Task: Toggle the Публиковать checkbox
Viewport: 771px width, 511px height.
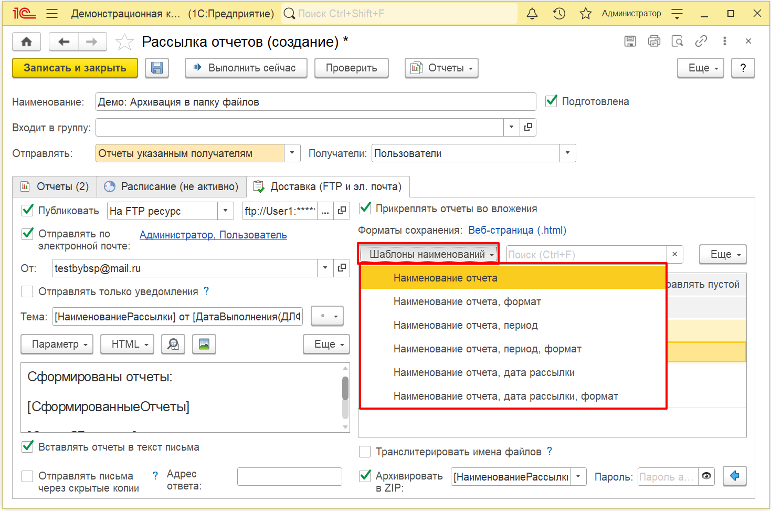Action: (x=28, y=210)
